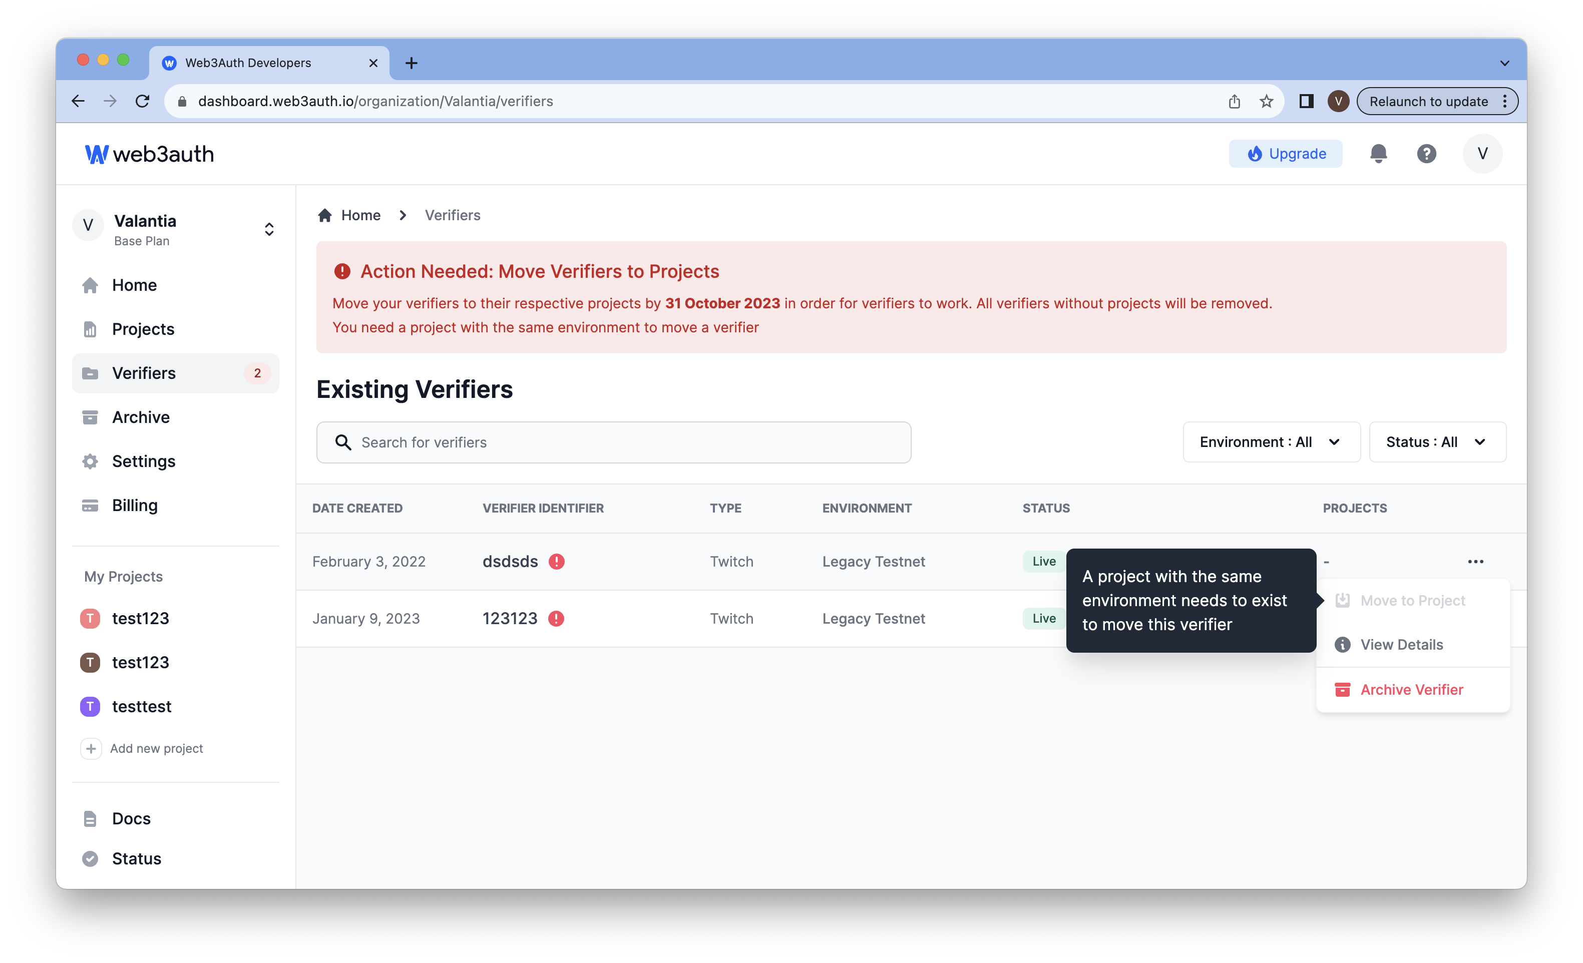Viewport: 1583px width, 963px height.
Task: Open the notifications bell
Action: click(x=1378, y=154)
